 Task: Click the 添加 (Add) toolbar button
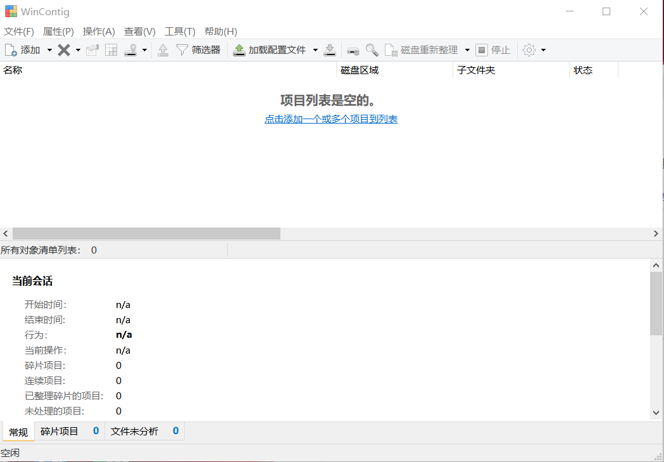coord(22,50)
